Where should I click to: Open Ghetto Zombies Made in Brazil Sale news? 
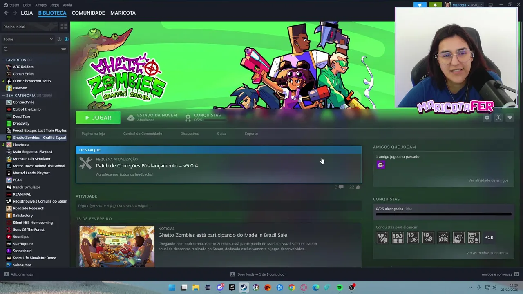pyautogui.click(x=223, y=235)
